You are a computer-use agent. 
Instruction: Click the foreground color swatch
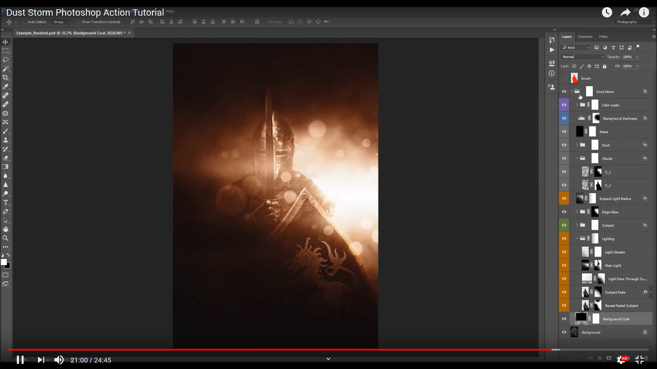[4, 262]
